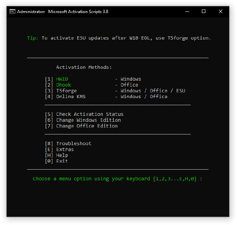Click the 'Extras' entry

(x=65, y=149)
